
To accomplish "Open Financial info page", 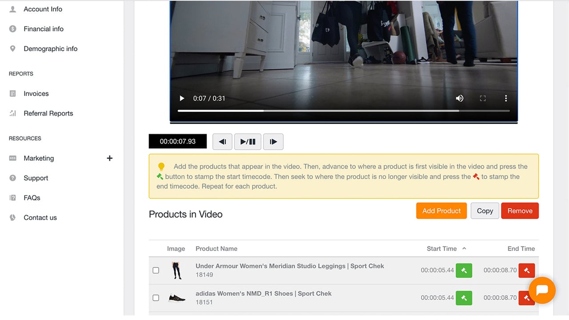I will (x=44, y=29).
